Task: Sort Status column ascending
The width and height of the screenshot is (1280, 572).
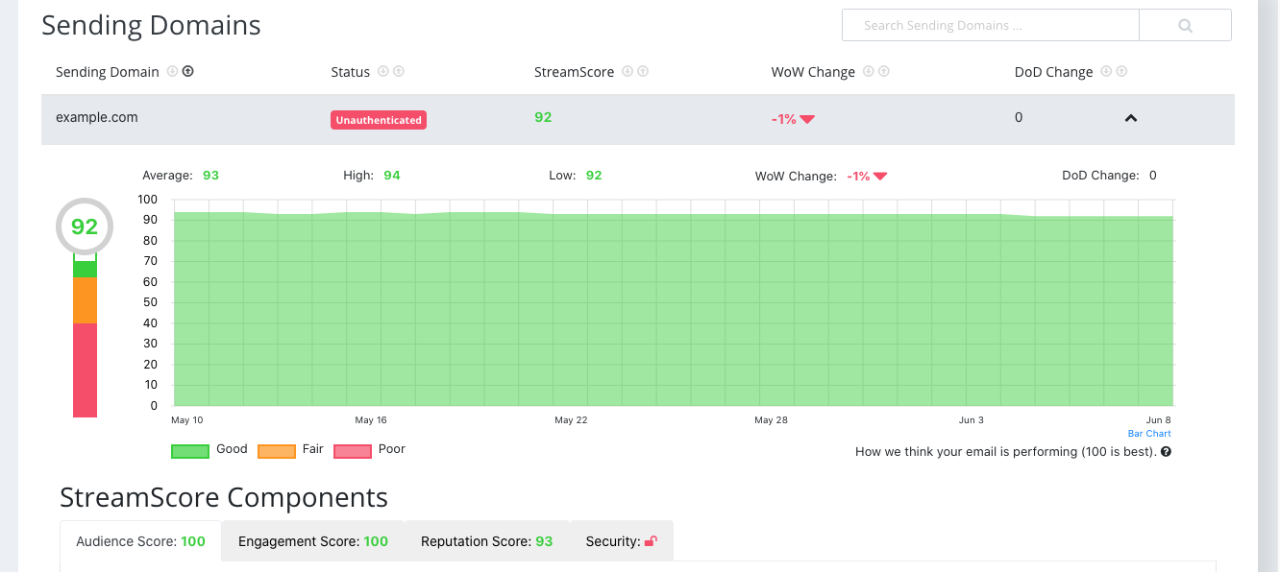Action: pos(399,71)
